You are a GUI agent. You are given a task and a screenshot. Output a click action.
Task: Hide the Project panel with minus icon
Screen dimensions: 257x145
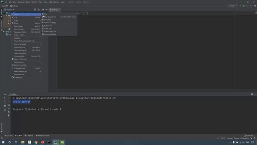coord(47,10)
